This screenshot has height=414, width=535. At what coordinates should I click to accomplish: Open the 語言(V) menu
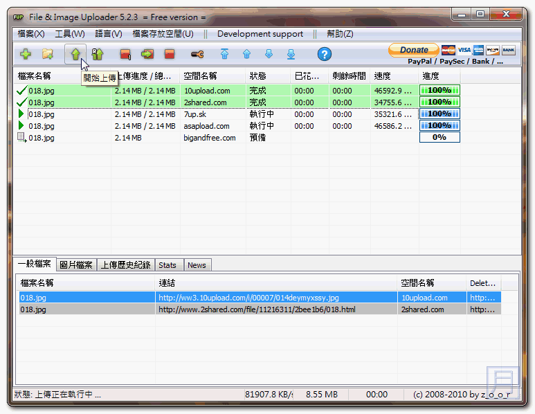(x=109, y=34)
